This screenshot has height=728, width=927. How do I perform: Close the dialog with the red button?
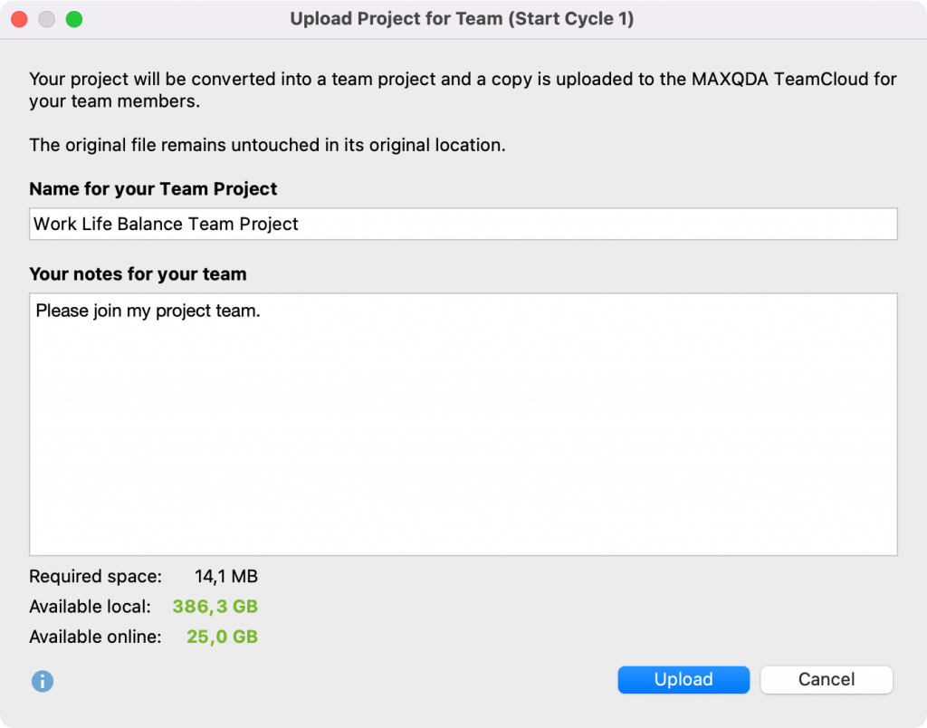point(19,19)
